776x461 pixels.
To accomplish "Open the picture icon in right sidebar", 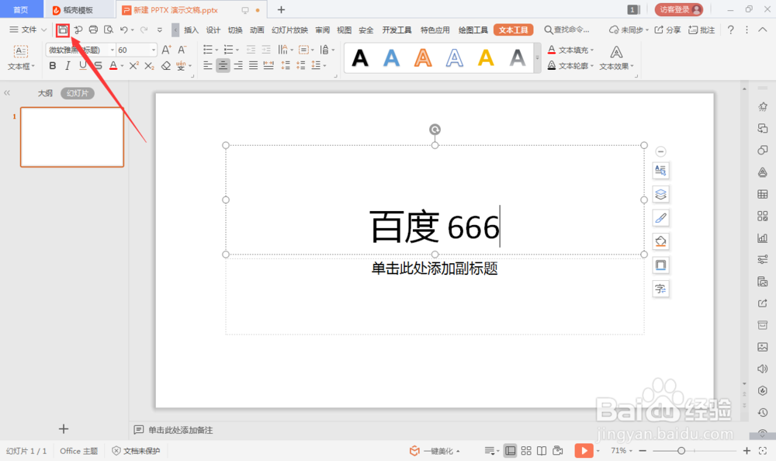I will [763, 347].
